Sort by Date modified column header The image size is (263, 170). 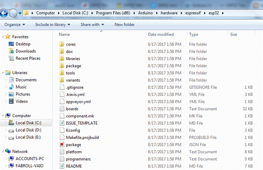(161, 34)
